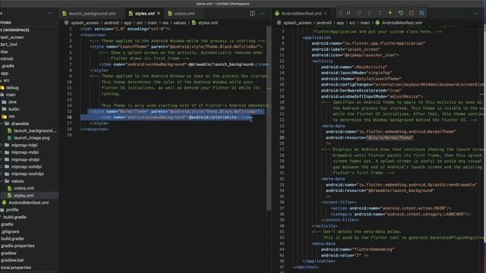Collapse the main folder
Screen dimensions: 486x273
pos(11,95)
